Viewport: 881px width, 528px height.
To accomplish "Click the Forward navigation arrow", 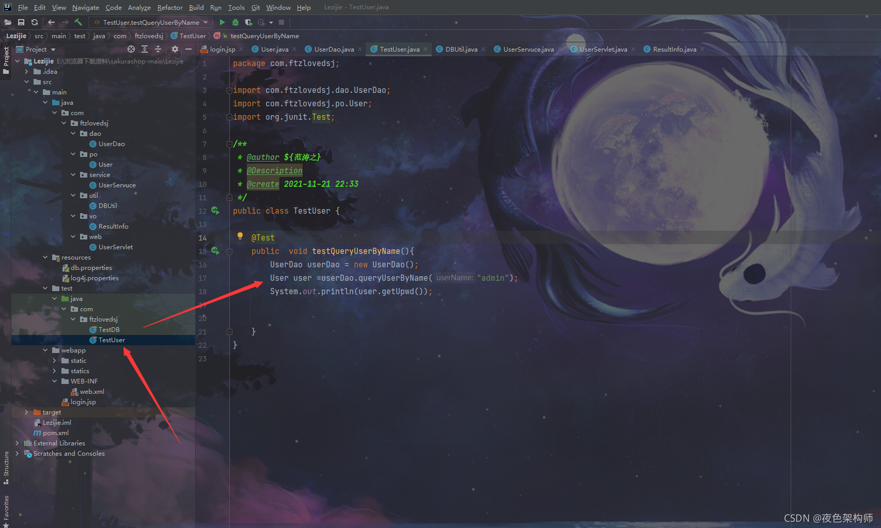I will click(65, 22).
